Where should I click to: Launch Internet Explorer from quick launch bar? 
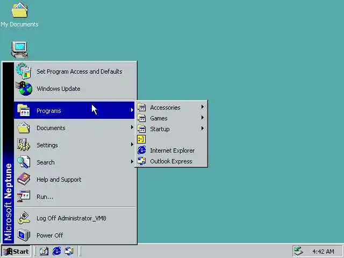coord(56,251)
